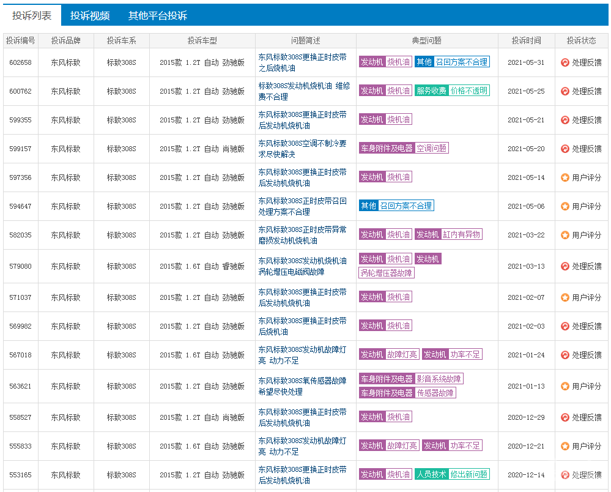Click the 用户评分 star icon for complaint 563621
Image resolution: width=611 pixels, height=492 pixels.
click(x=565, y=386)
